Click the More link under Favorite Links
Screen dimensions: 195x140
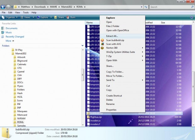coord(8,41)
